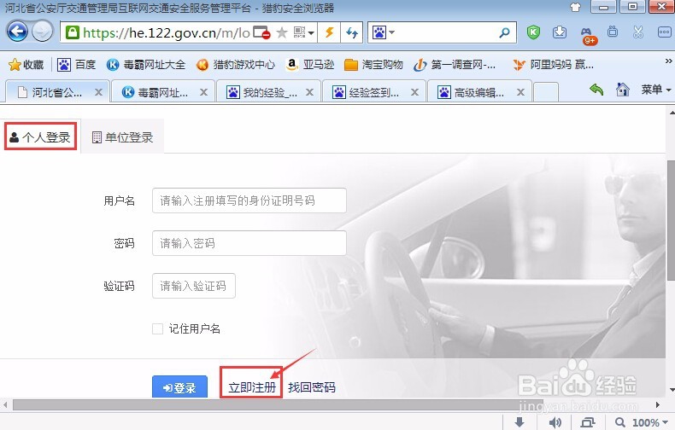Screen dimensions: 675x430
Task: Open a new tab with the blank tab button
Action: pyautogui.click(x=545, y=92)
